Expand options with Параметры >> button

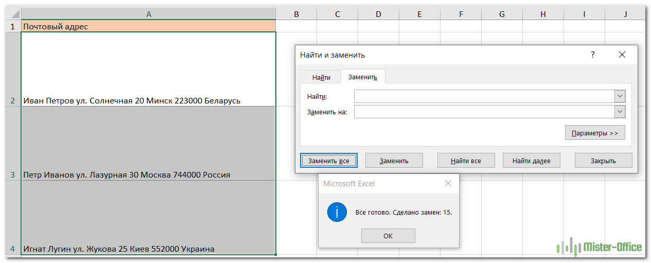[x=595, y=133]
